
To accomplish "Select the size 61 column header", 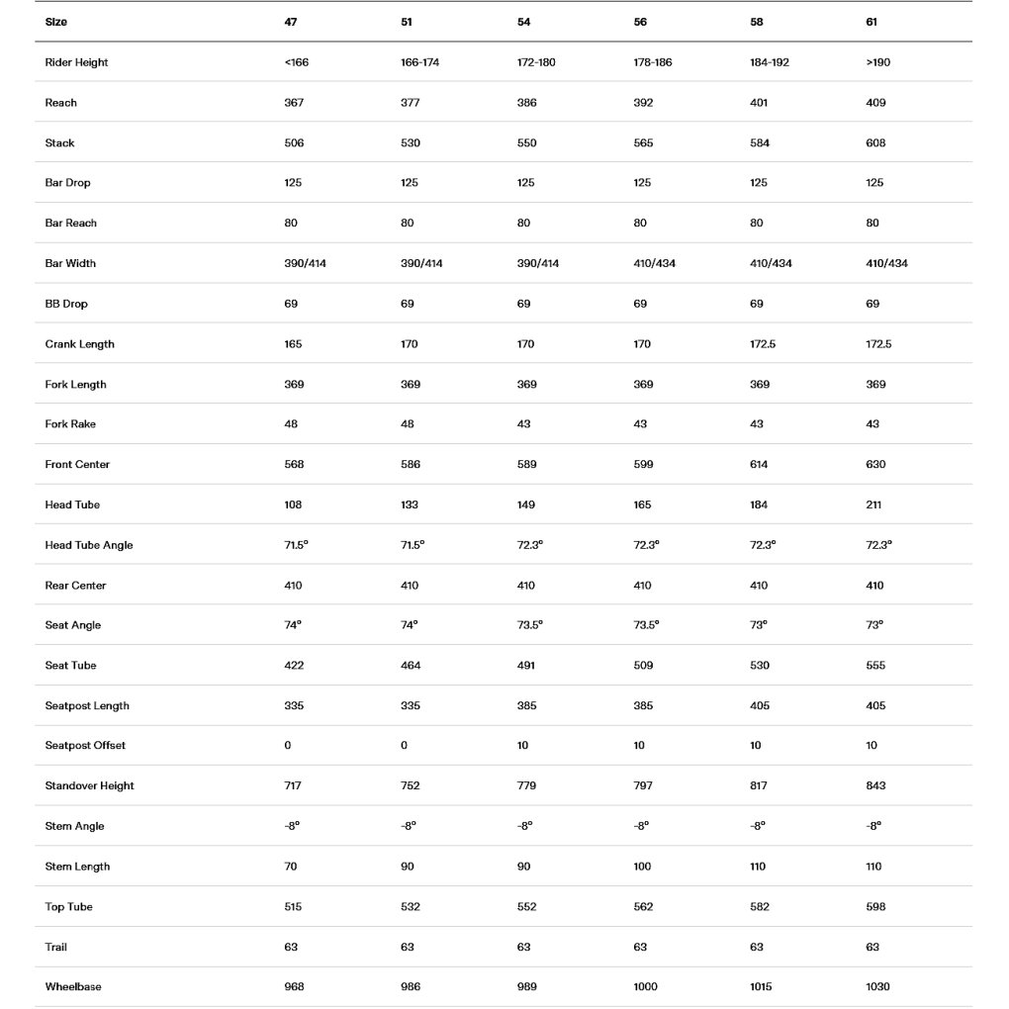I will pos(871,22).
